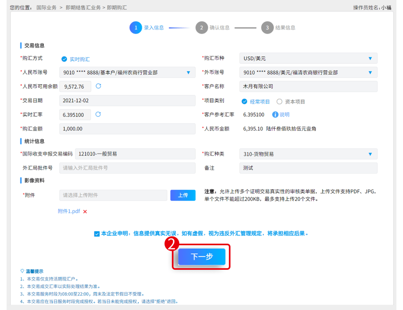This screenshot has height=310, width=403.
Task: Click the blue info icon beside 说明
Action: (275, 114)
